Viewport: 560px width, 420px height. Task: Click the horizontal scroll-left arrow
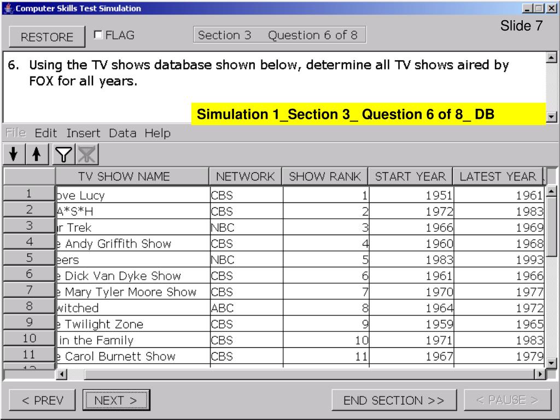point(62,374)
